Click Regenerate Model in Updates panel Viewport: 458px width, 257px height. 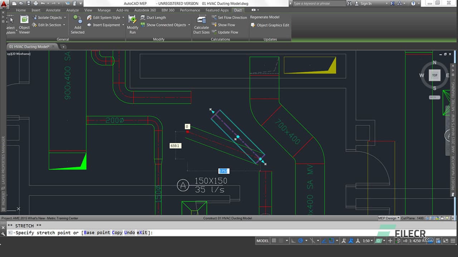[265, 17]
